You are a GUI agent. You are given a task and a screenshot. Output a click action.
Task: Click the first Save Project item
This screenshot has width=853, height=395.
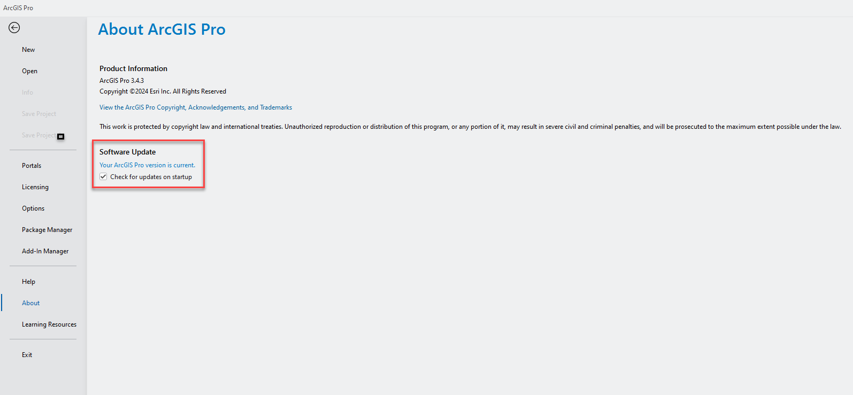pos(39,114)
